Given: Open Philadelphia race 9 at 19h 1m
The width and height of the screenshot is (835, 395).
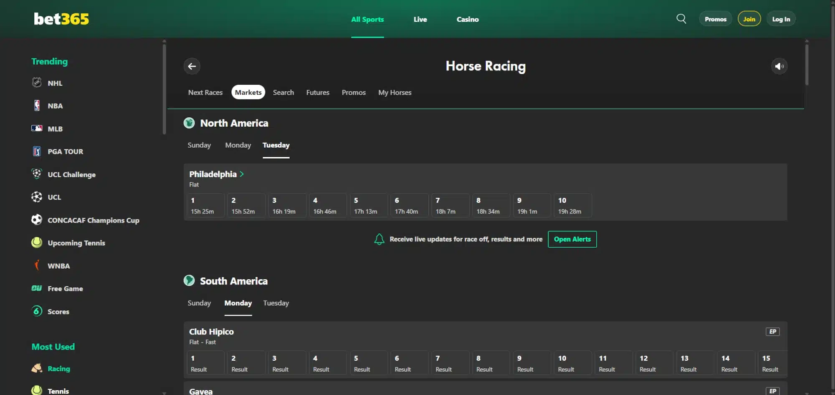Looking at the screenshot, I should click(532, 206).
